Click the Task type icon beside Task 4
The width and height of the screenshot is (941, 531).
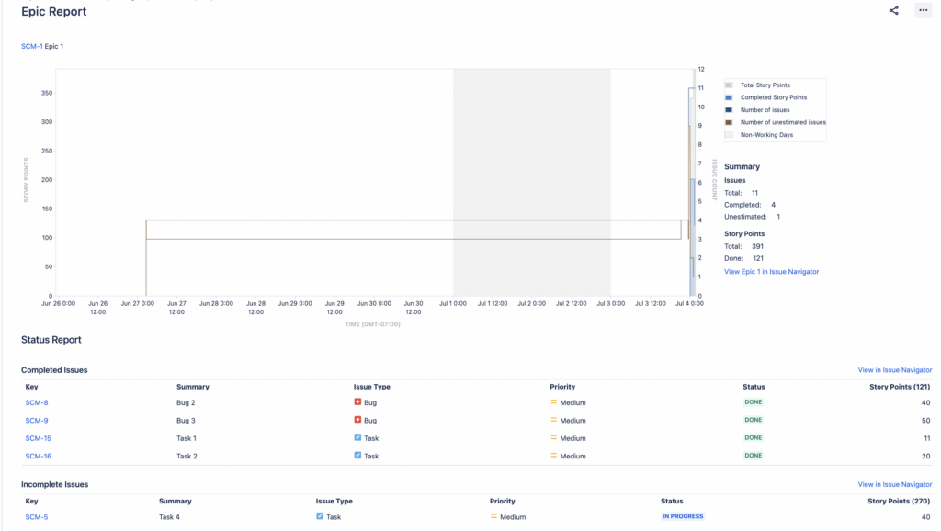(x=319, y=516)
